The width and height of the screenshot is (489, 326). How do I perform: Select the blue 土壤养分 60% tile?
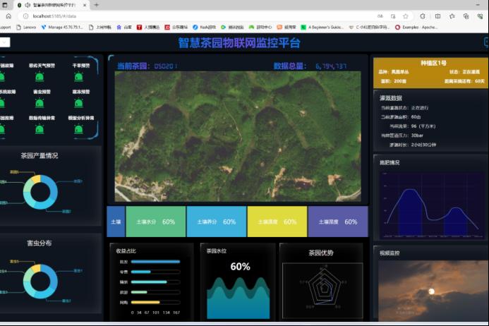coord(216,222)
